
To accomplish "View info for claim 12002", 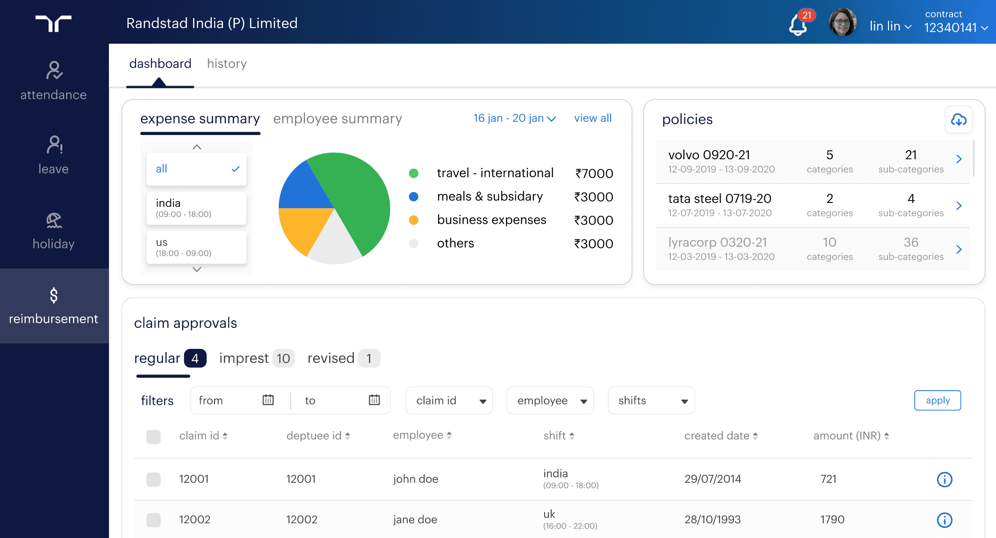I will pyautogui.click(x=944, y=520).
